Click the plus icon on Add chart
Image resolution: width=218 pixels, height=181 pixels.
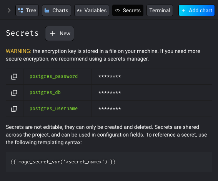pyautogui.click(x=183, y=10)
